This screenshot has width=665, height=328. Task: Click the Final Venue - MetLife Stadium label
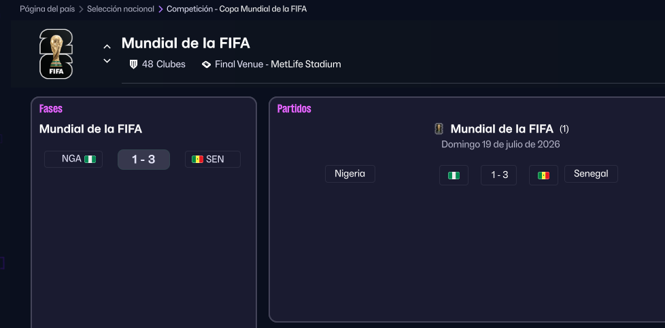(277, 65)
